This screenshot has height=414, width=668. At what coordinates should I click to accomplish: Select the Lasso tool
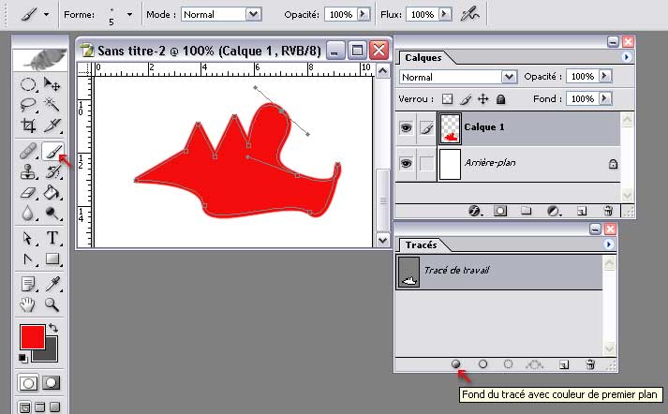click(28, 104)
